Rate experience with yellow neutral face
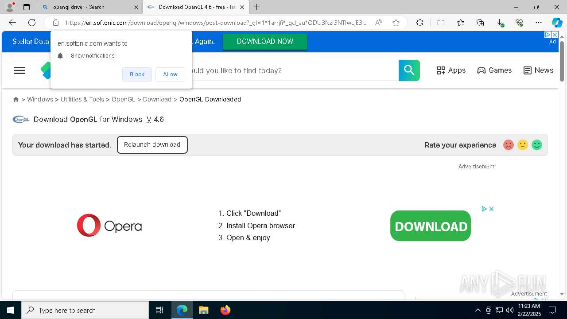The image size is (567, 319). pyautogui.click(x=523, y=145)
